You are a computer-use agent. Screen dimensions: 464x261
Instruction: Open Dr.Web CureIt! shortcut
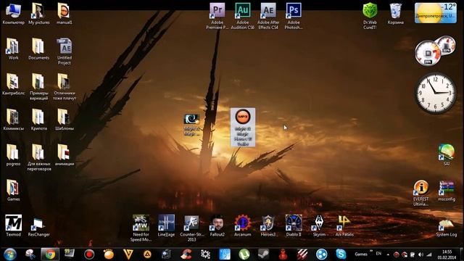pyautogui.click(x=370, y=15)
